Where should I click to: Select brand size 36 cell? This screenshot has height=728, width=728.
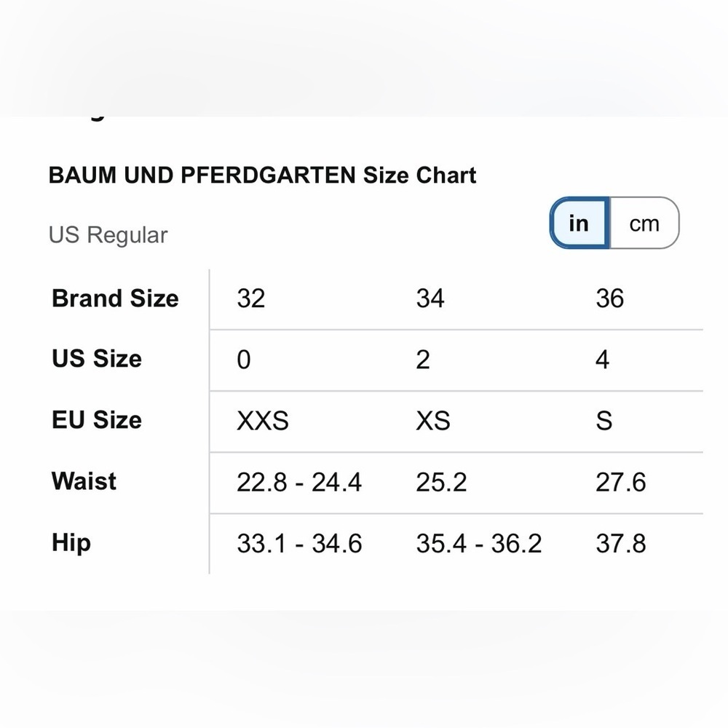tap(609, 298)
